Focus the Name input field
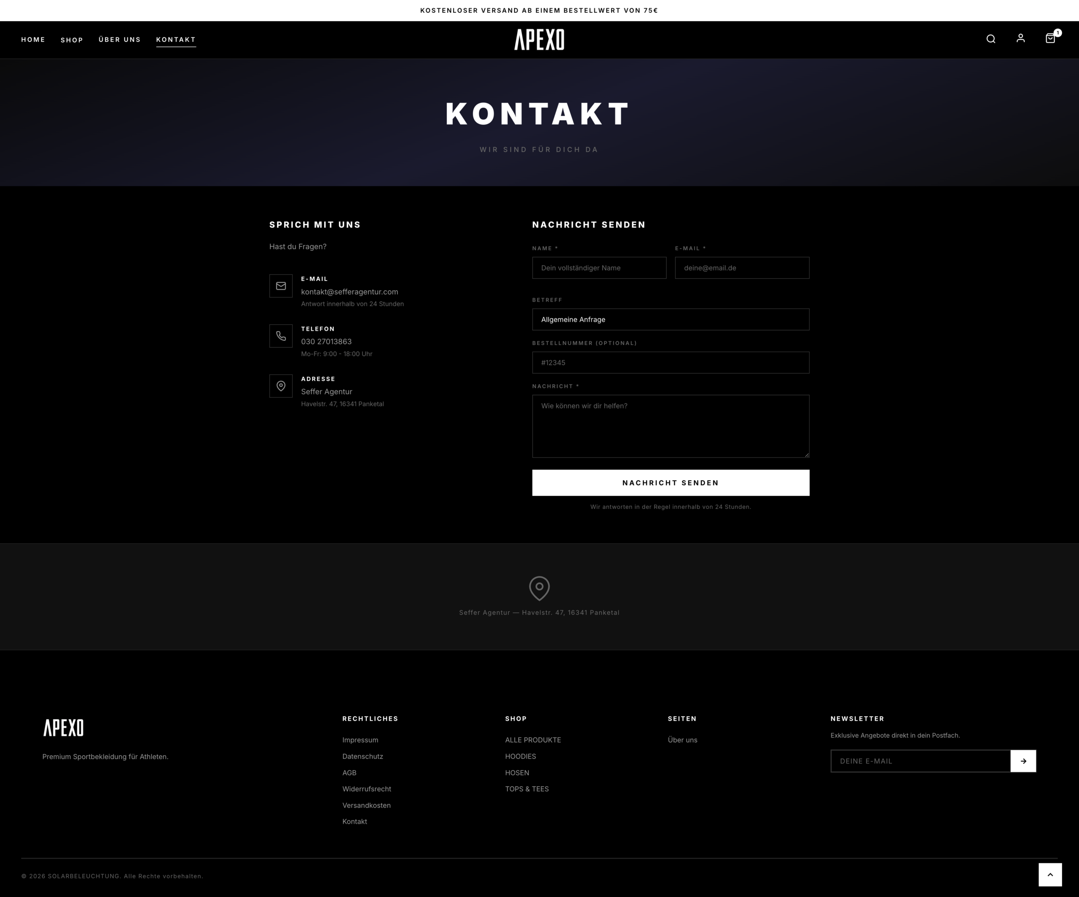Image resolution: width=1079 pixels, height=897 pixels. click(x=599, y=268)
